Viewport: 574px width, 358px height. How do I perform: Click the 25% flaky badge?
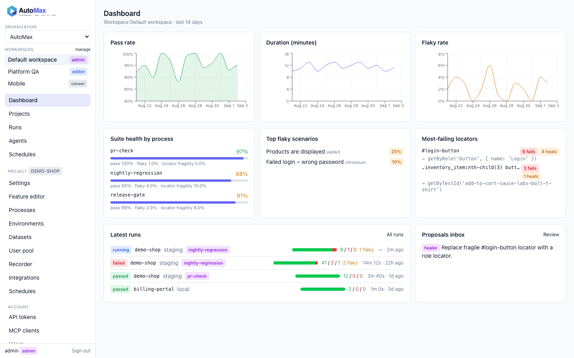[396, 152]
